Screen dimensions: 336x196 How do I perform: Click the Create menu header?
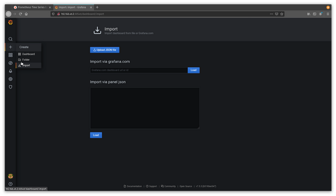pos(28,47)
